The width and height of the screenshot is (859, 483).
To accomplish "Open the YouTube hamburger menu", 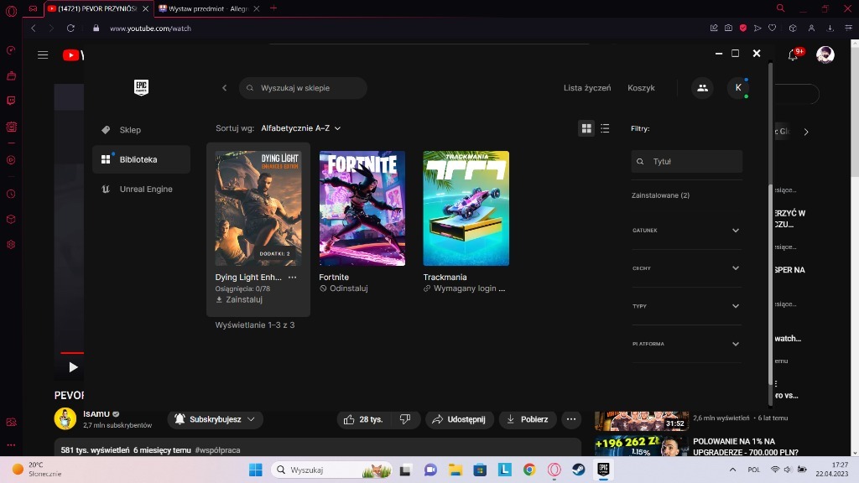I will 43,55.
